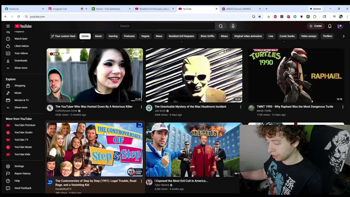This screenshot has height=197, width=350.
Task: Select the Podcasts filter chip
Action: coord(129,36)
